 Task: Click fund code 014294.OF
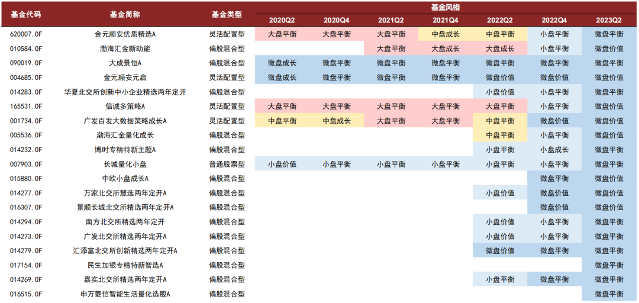pyautogui.click(x=26, y=222)
